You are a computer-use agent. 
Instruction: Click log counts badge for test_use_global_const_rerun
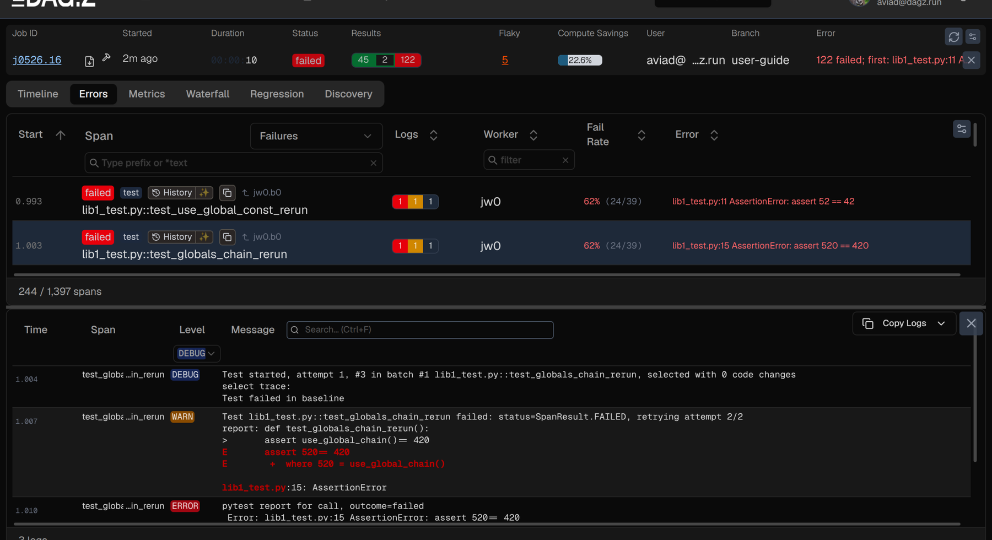416,202
